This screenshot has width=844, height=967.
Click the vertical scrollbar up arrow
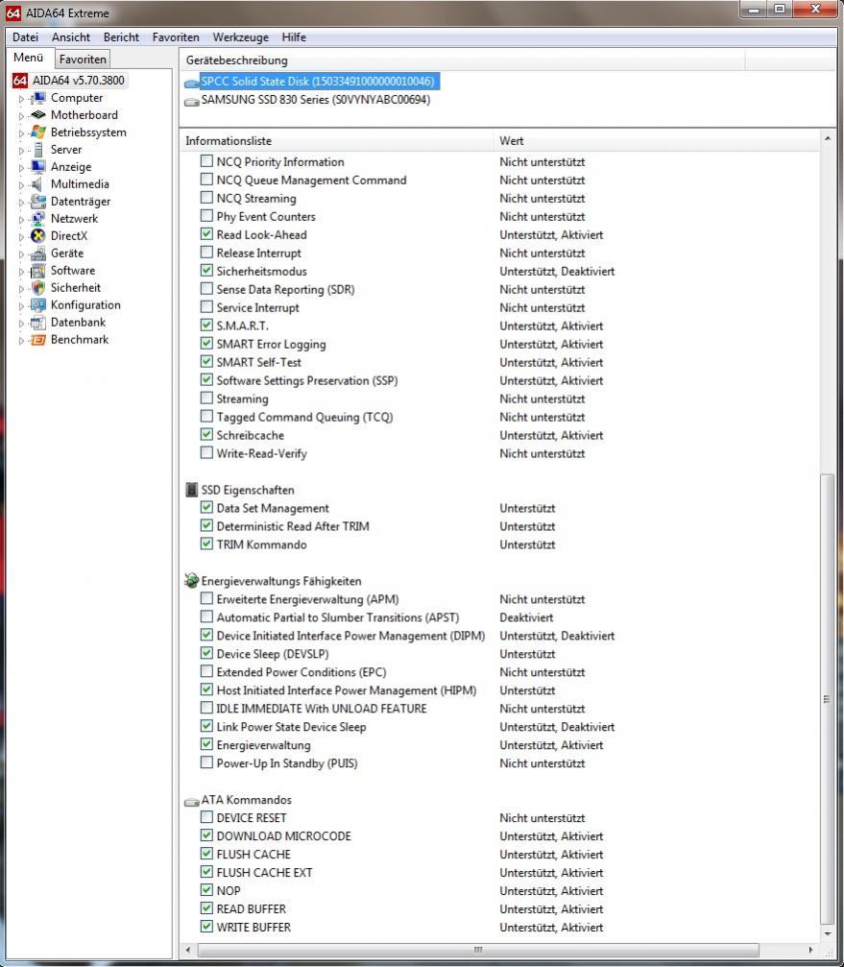coord(828,138)
